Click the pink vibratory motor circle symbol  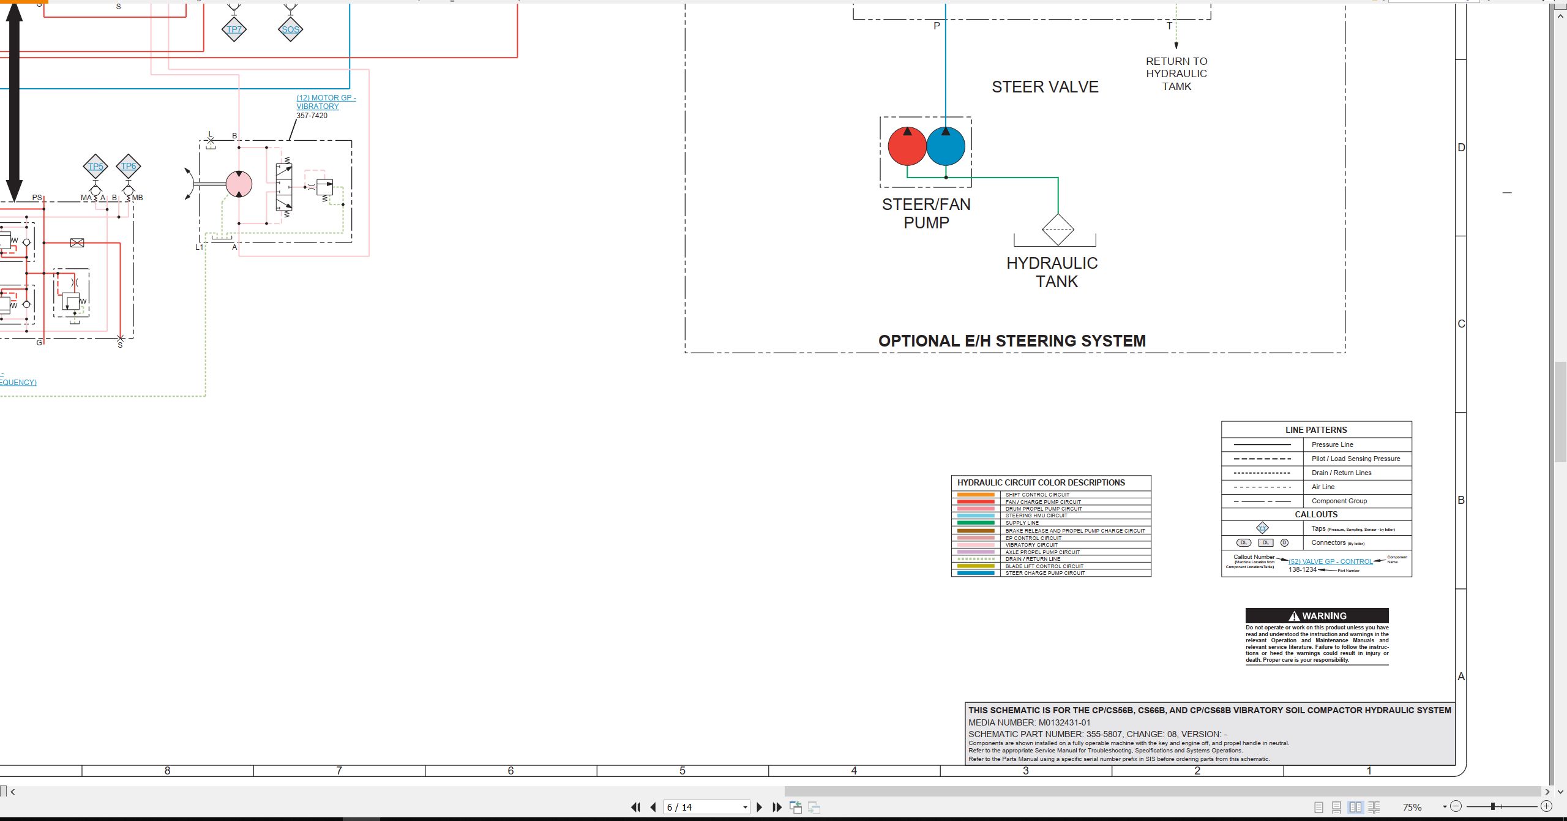click(x=239, y=184)
